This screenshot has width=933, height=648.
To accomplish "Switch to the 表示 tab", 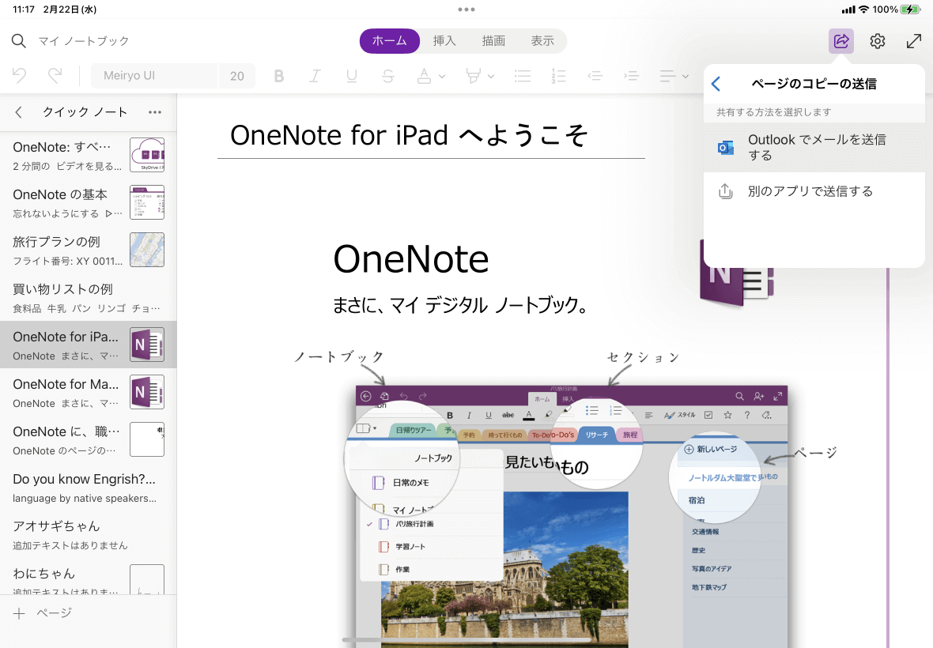I will pos(542,41).
